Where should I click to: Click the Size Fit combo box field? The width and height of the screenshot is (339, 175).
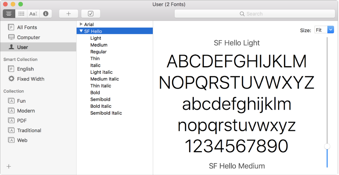pyautogui.click(x=321, y=30)
